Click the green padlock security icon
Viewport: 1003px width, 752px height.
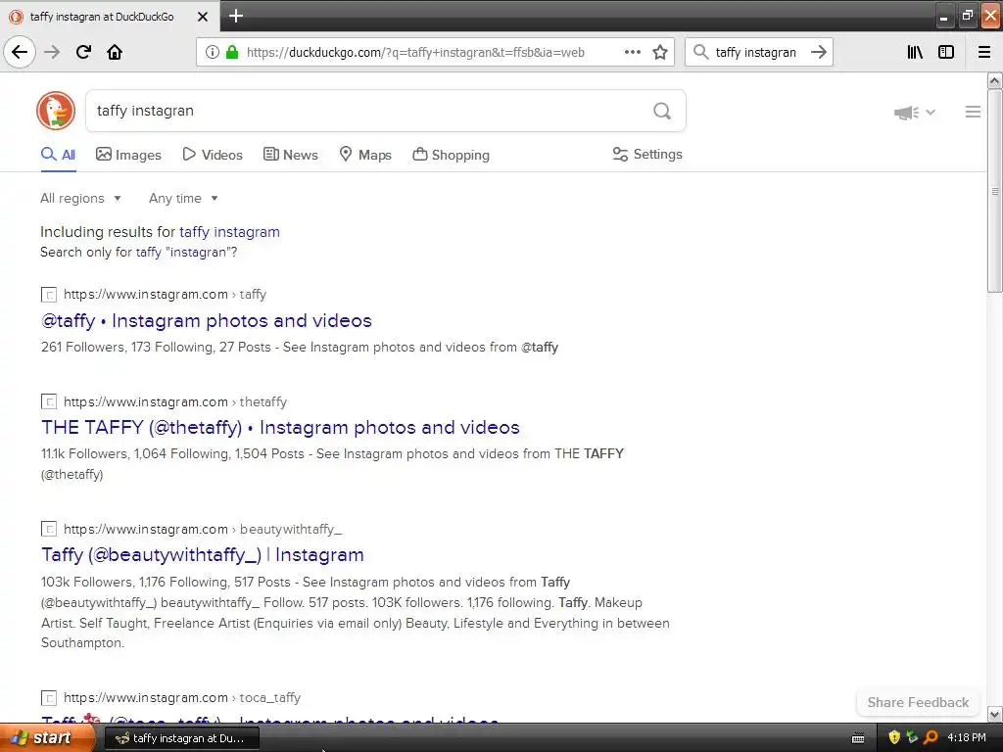click(x=232, y=52)
